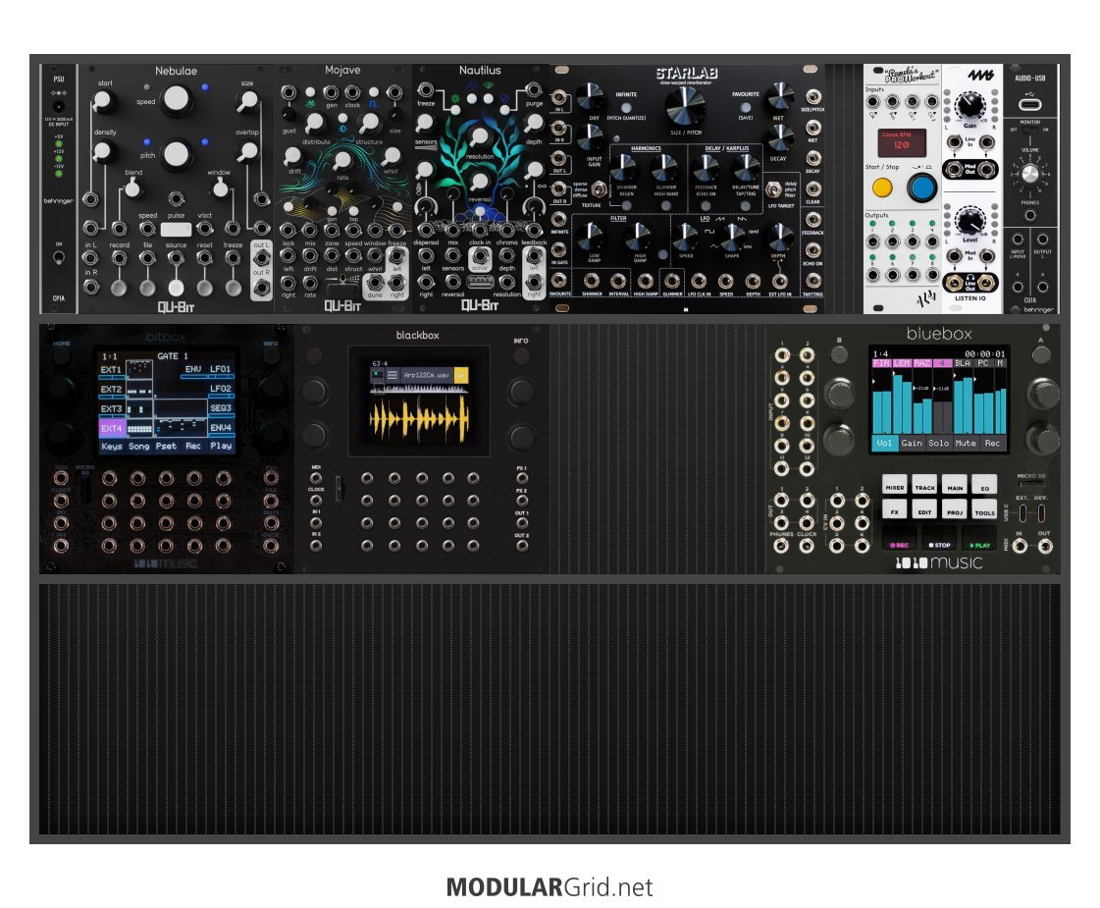Click the freeze jack on Nautilus
The image size is (1100, 908).
point(425,89)
